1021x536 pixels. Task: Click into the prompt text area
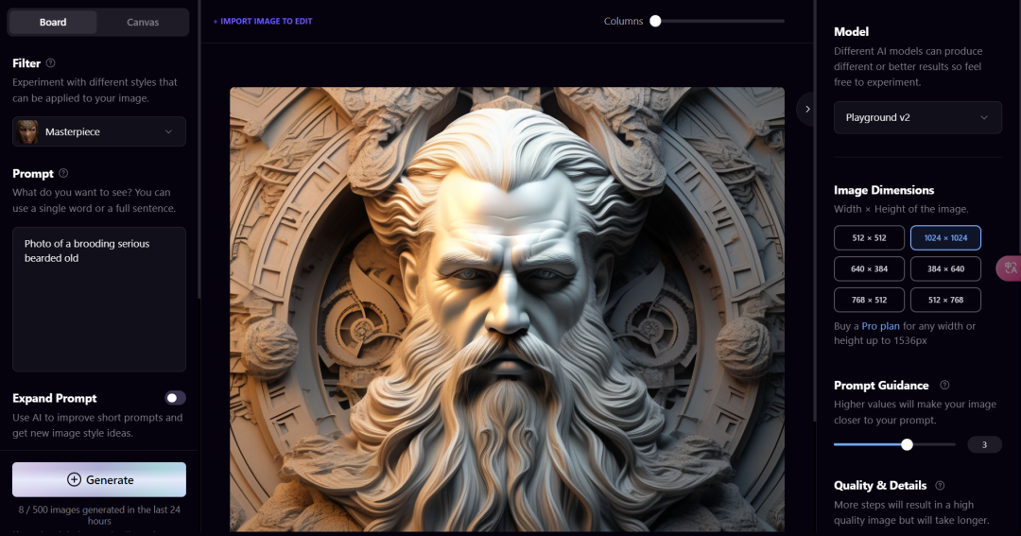[99, 299]
